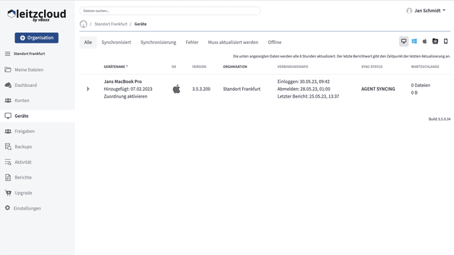The width and height of the screenshot is (454, 255).
Task: Click the server devices filter icon
Action: [x=435, y=42]
